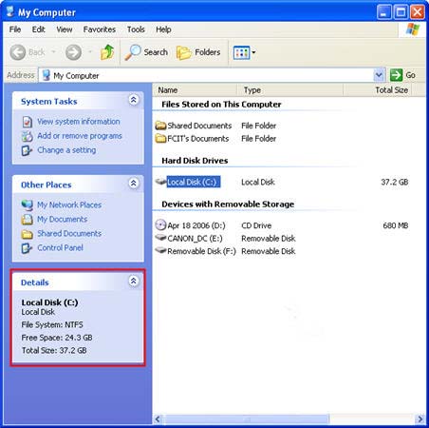The width and height of the screenshot is (429, 428).
Task: Click the horizontal scrollbar right arrow
Action: 420,418
